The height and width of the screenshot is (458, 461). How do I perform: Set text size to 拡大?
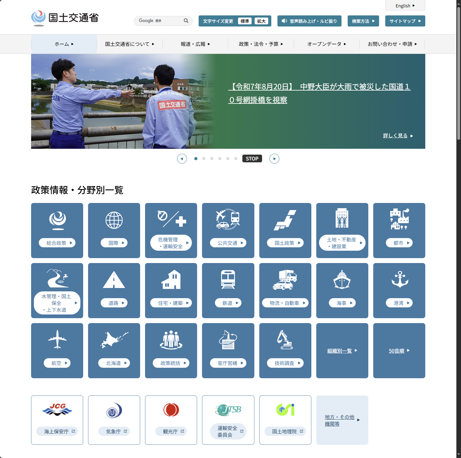[261, 21]
